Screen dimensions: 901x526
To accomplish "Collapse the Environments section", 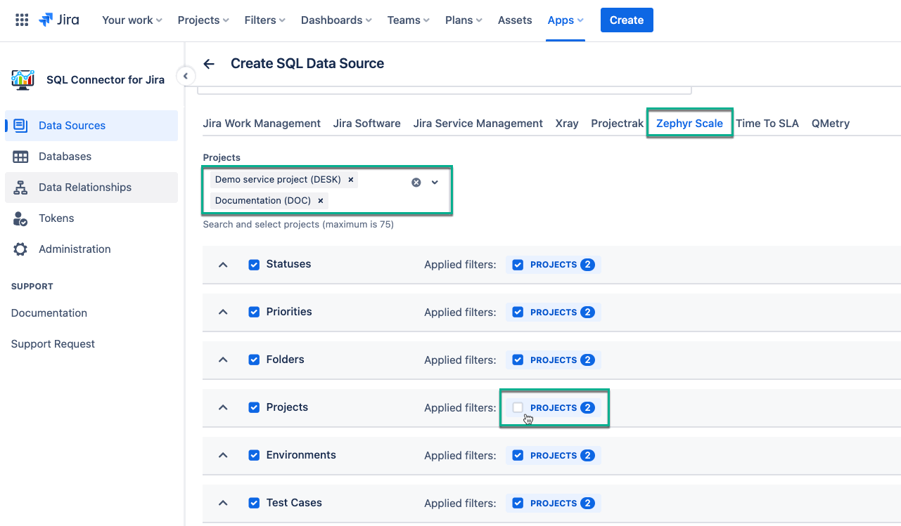I will (x=223, y=455).
